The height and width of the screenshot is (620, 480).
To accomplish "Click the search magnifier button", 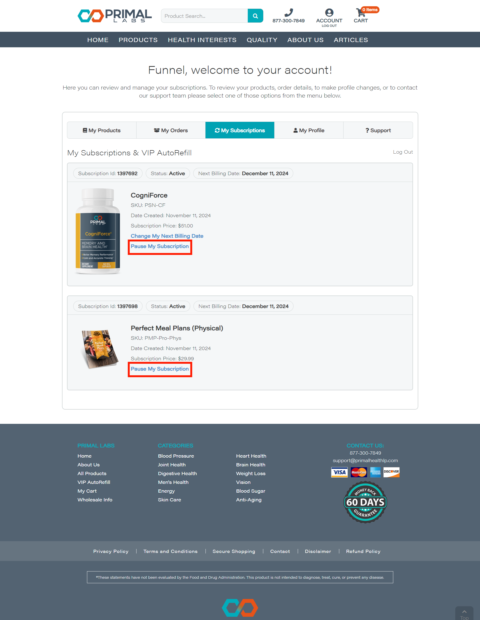I will [255, 16].
